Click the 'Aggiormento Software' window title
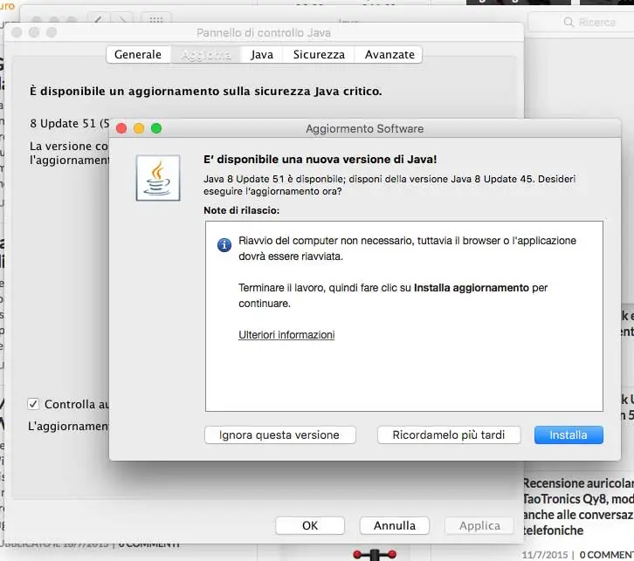The width and height of the screenshot is (634, 561). point(365,129)
